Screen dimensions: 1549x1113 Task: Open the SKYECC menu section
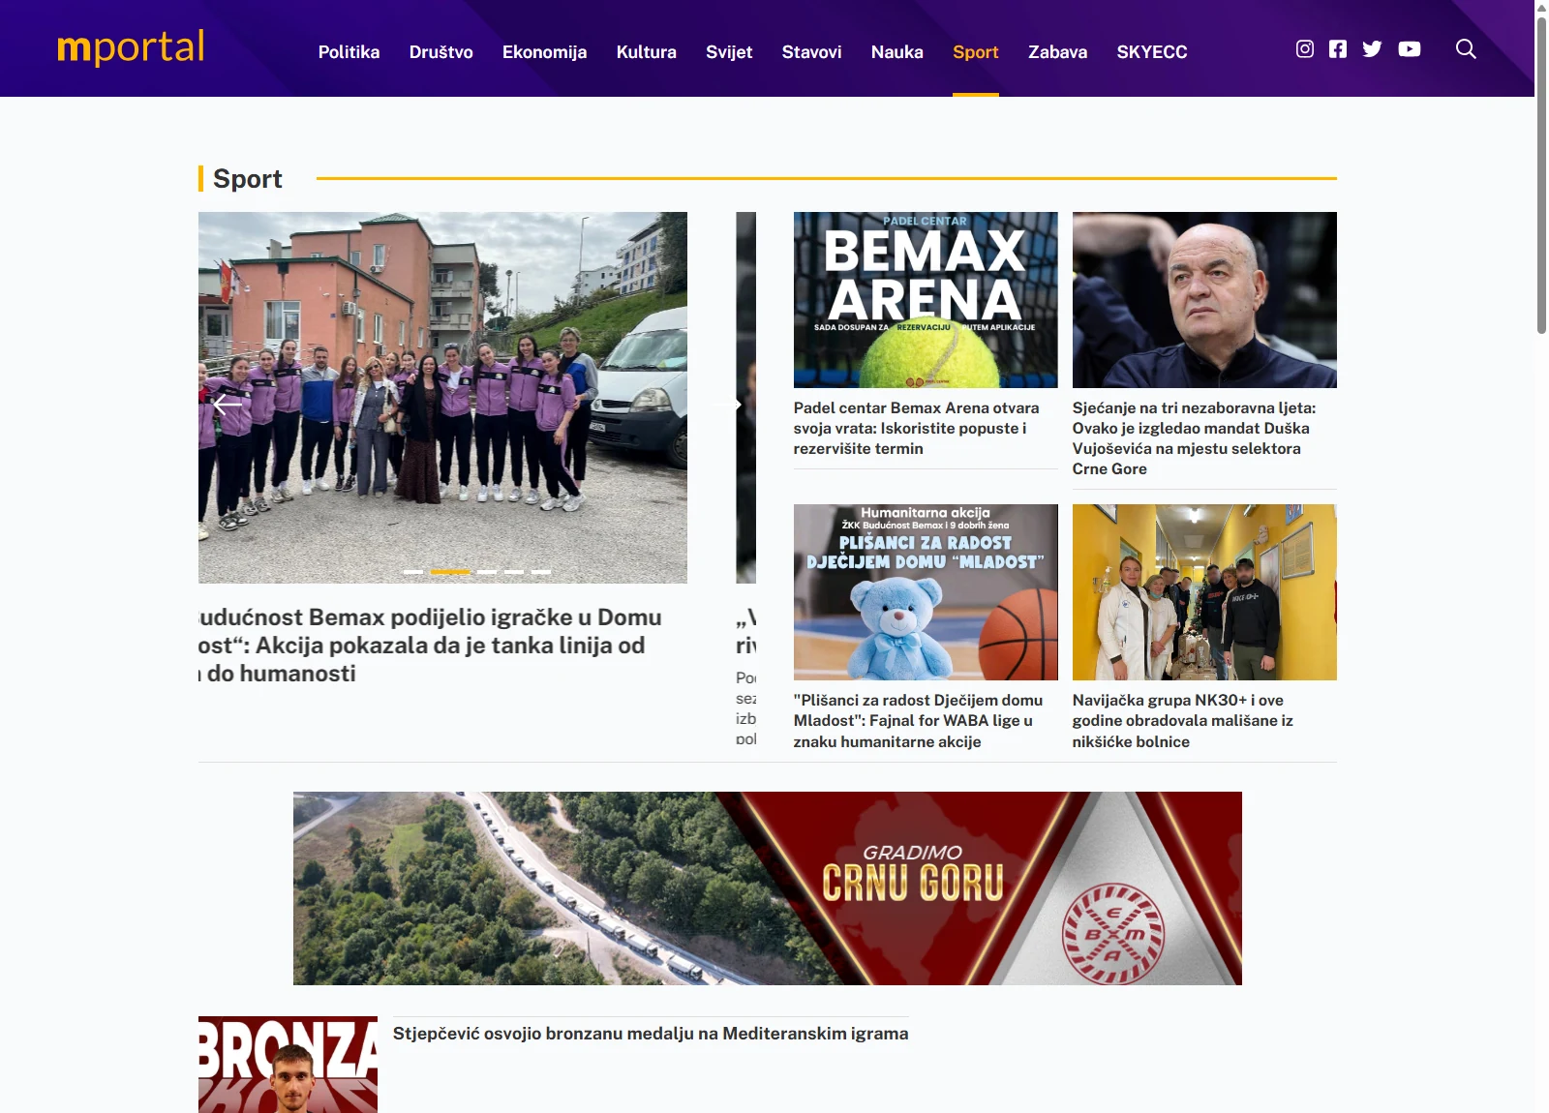pos(1152,52)
